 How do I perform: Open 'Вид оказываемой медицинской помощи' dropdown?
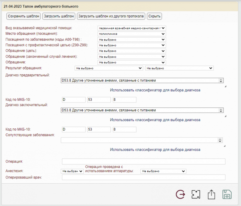pyautogui.click(x=131, y=28)
